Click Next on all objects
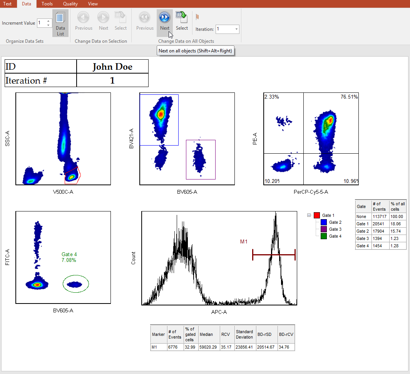The width and height of the screenshot is (410, 374). [x=164, y=21]
